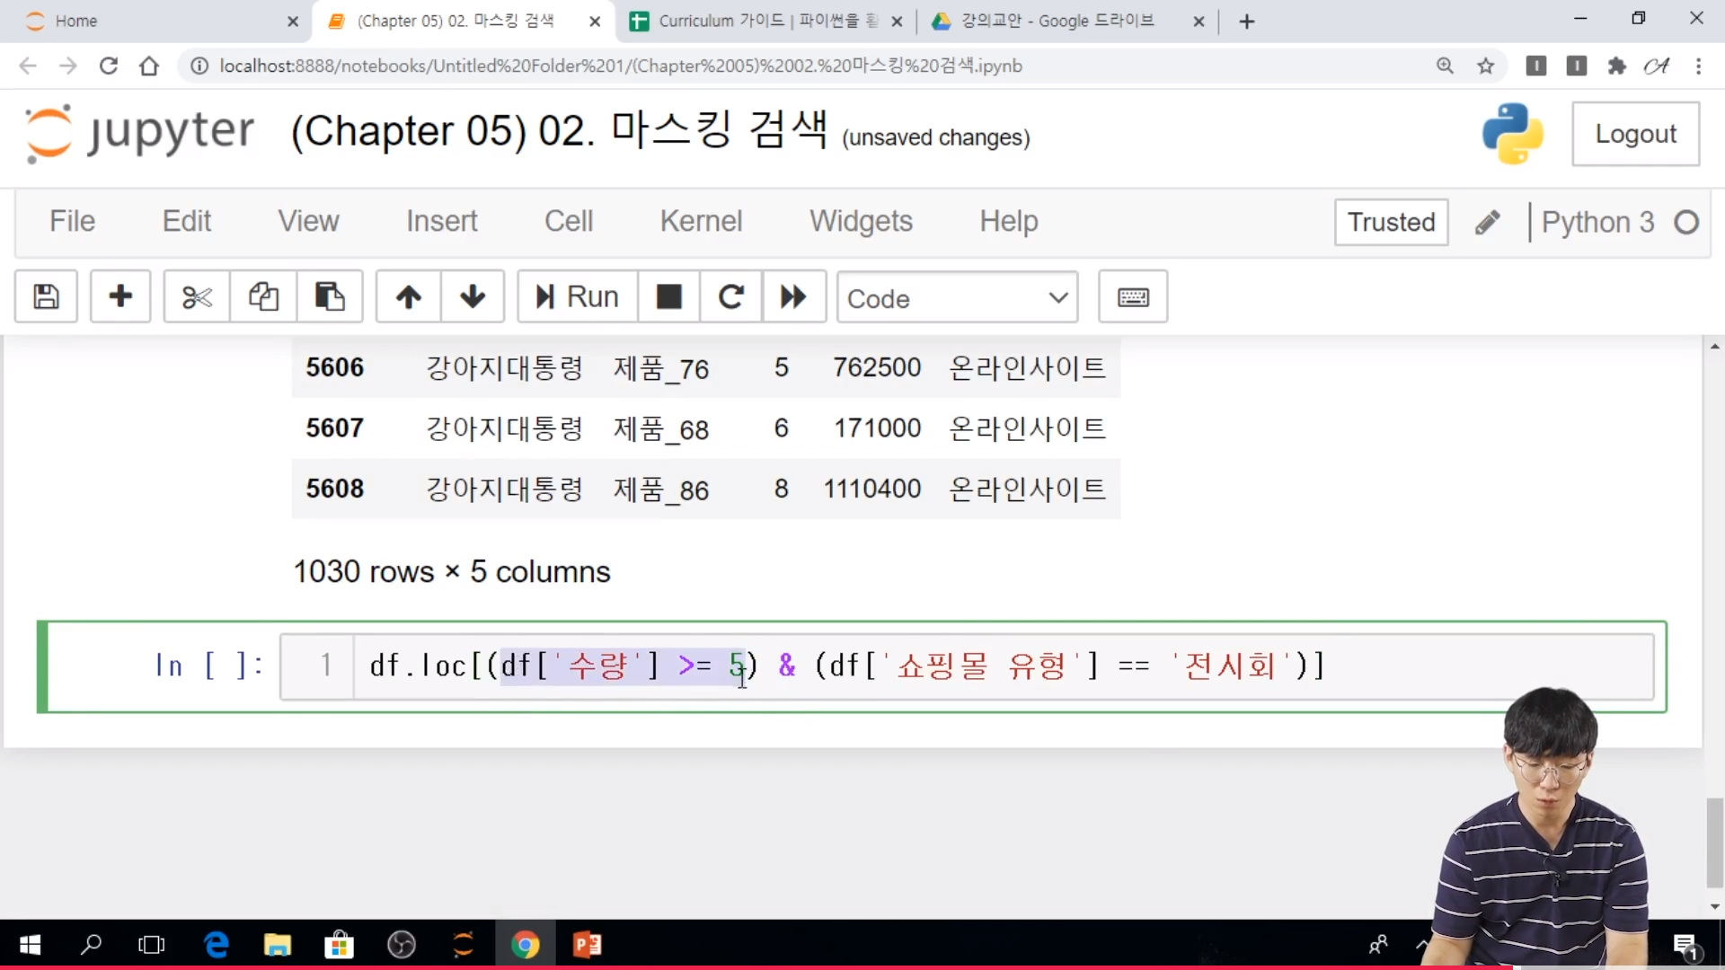Cut selected cells with scissors icon
The width and height of the screenshot is (1725, 970).
pyautogui.click(x=197, y=296)
